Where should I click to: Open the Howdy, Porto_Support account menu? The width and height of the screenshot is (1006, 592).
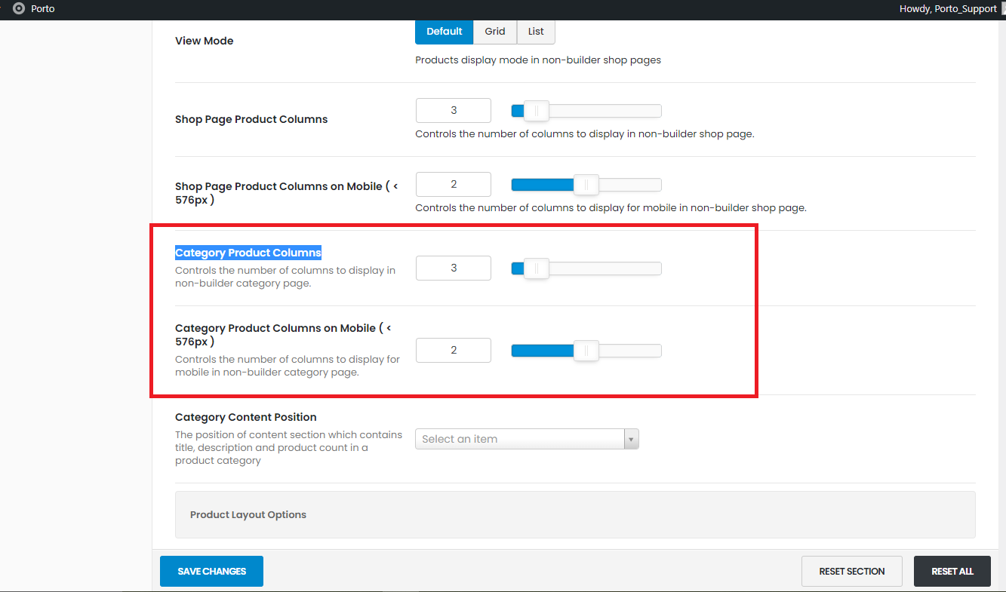click(x=948, y=9)
